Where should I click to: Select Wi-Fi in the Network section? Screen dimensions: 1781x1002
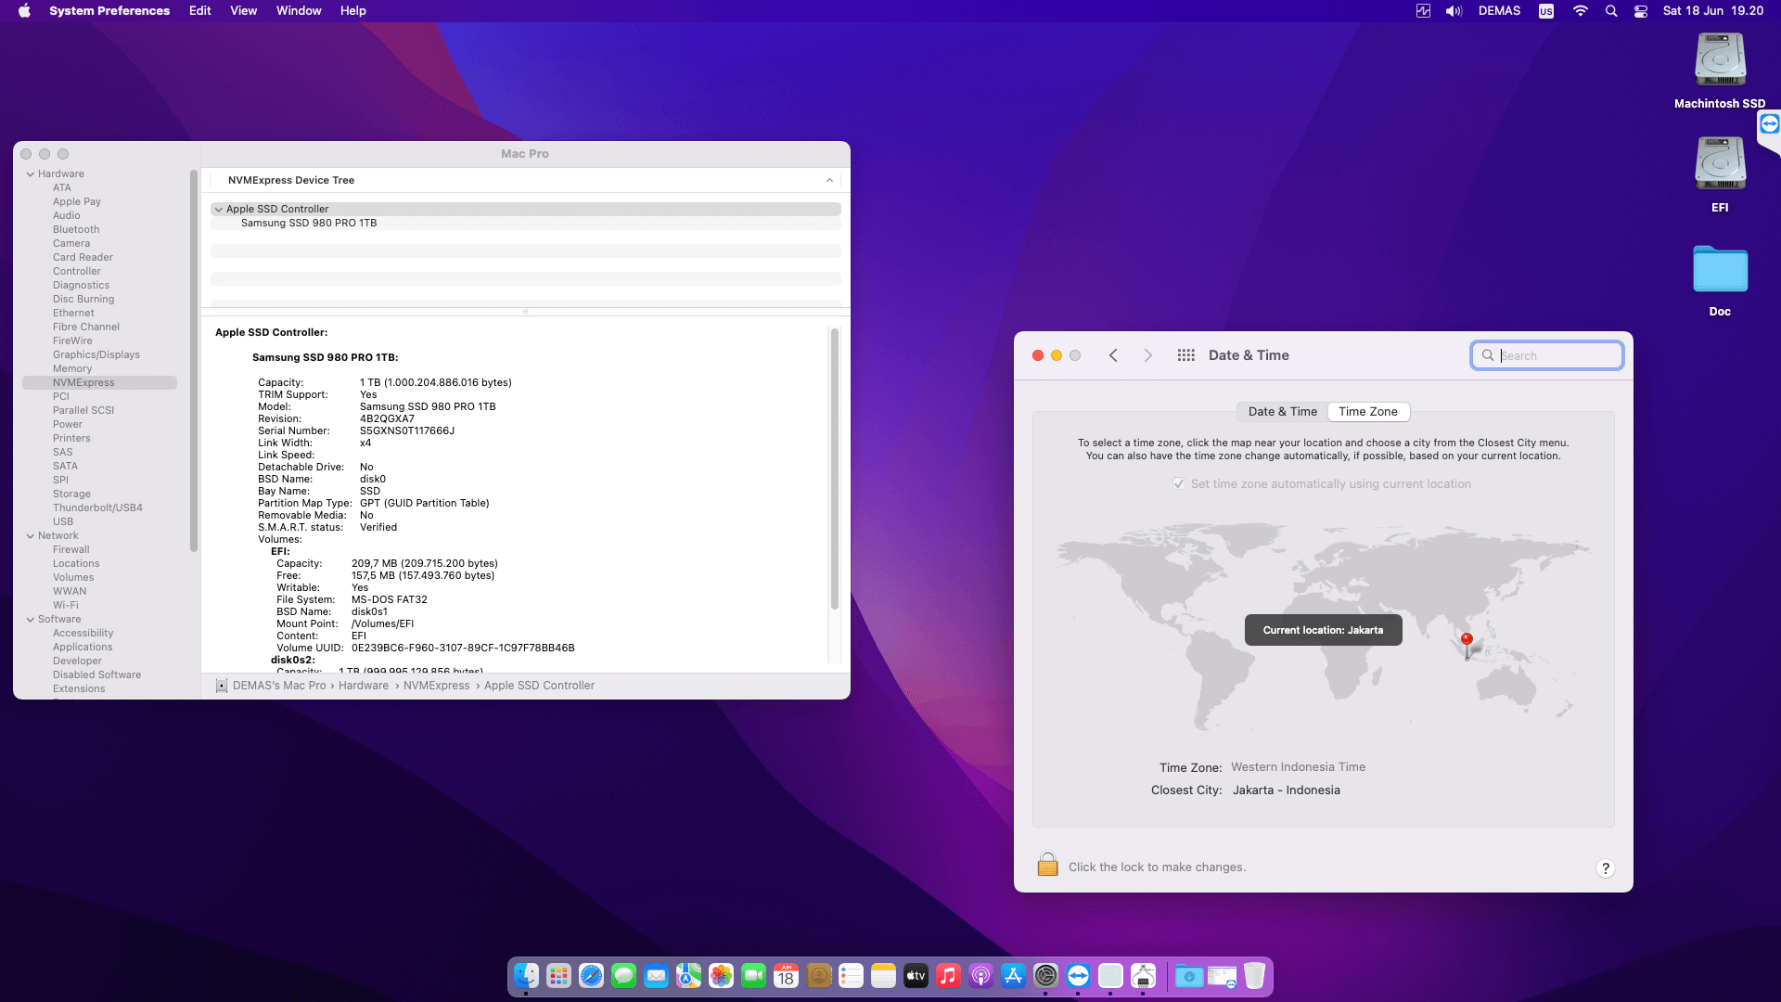click(x=66, y=606)
